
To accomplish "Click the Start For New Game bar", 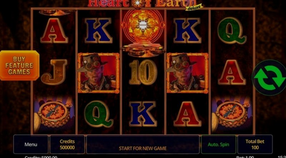I will [143, 144].
